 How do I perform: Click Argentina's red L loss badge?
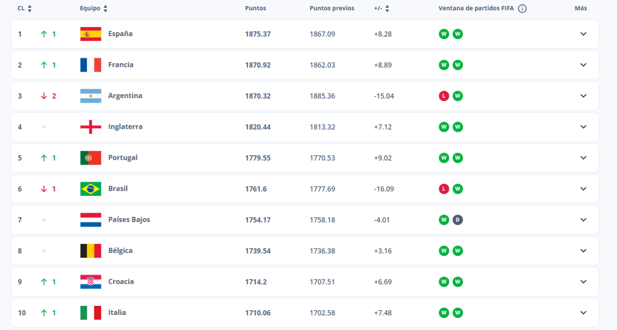point(443,96)
